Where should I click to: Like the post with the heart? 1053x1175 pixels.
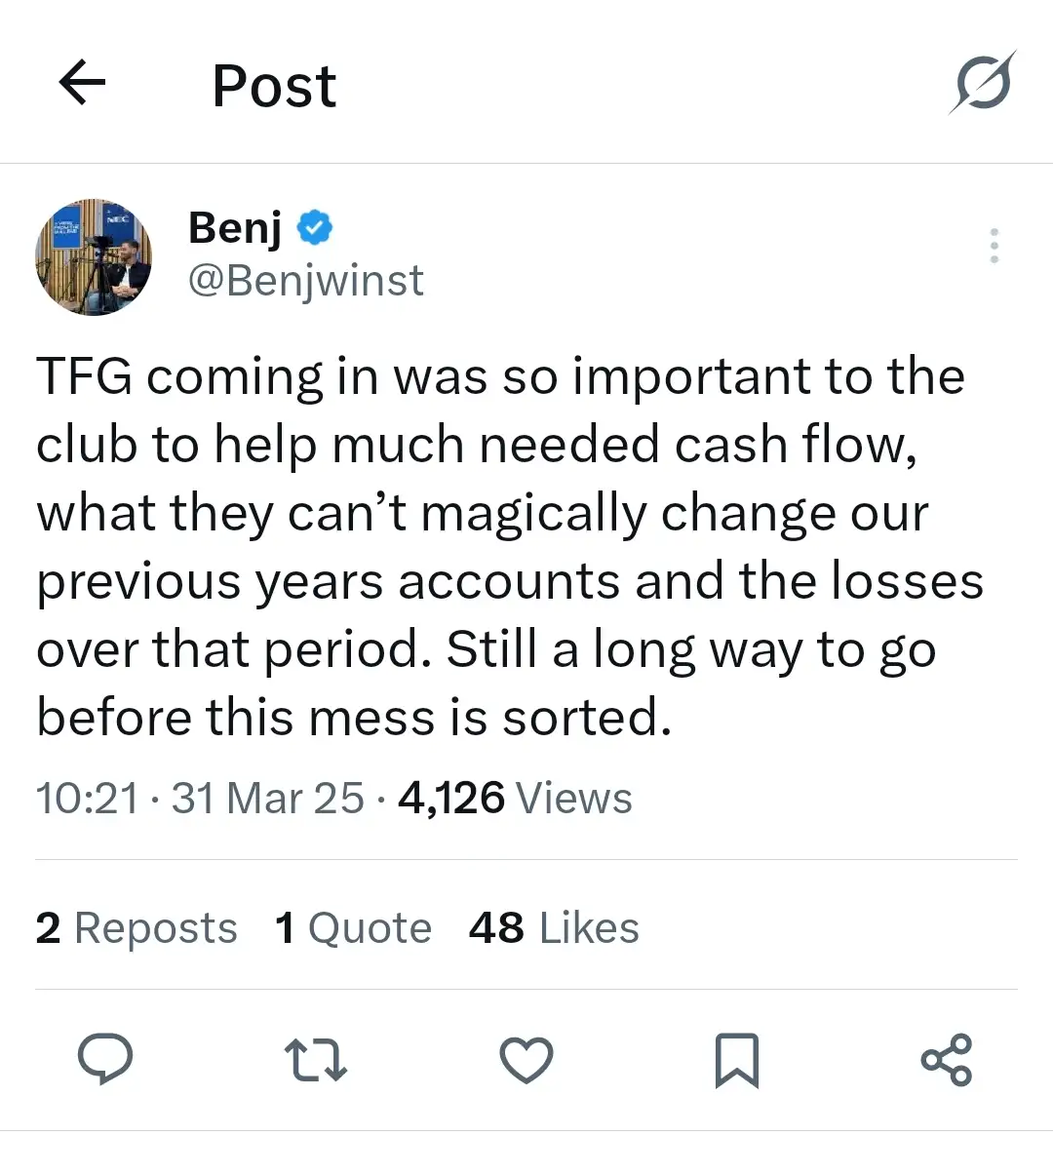point(526,1060)
